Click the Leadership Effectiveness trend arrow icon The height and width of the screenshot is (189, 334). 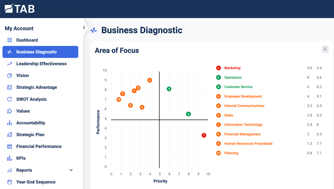click(10, 64)
